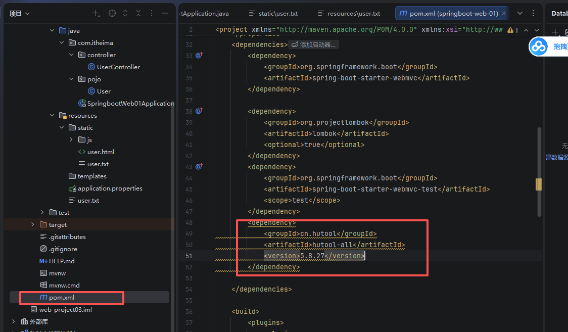Image resolution: width=568 pixels, height=332 pixels.
Task: Click the gutter icon on line 43
Action: tap(199, 167)
